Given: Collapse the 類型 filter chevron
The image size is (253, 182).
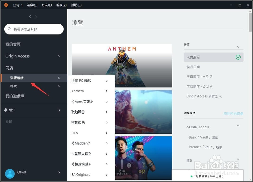Looking at the screenshot, I should point(238,159).
